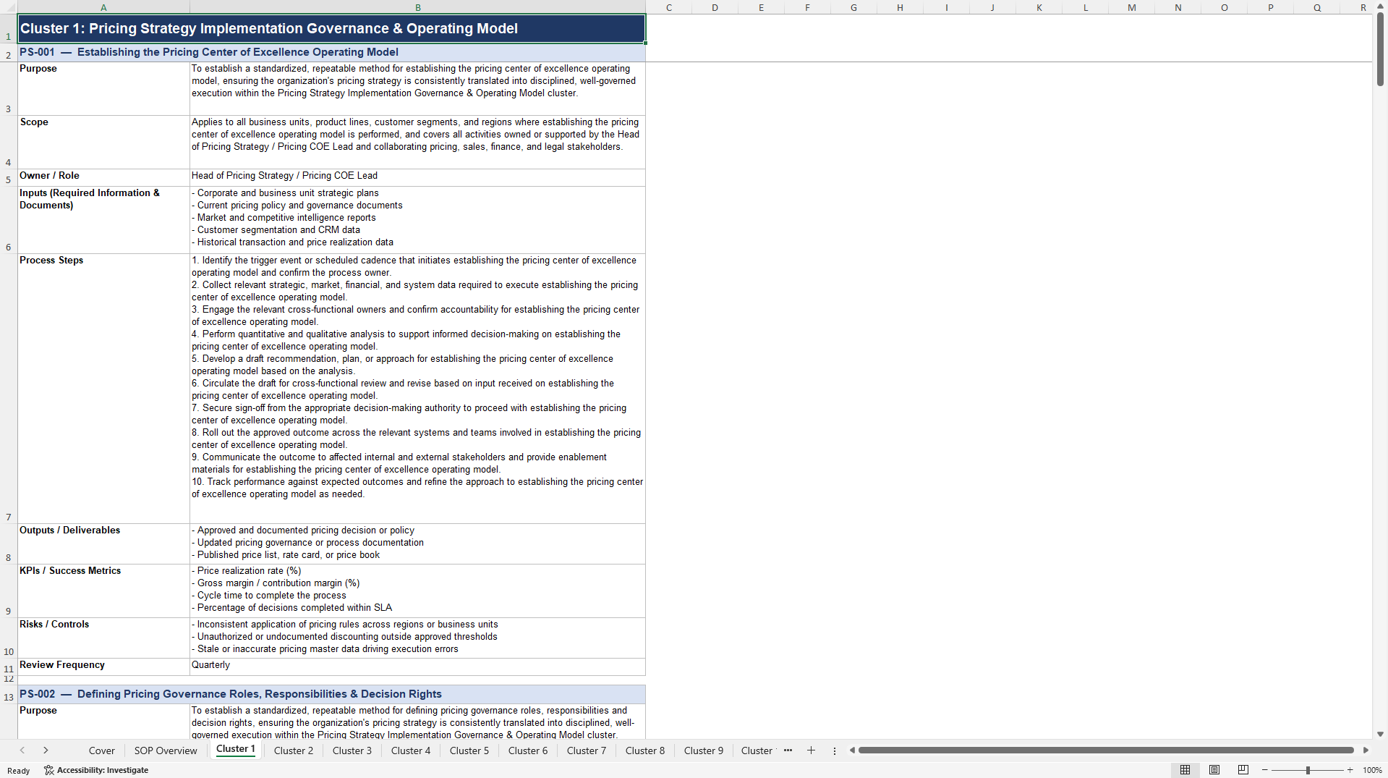This screenshot has height=778, width=1388.
Task: Click the 100% zoom level value
Action: 1372,770
